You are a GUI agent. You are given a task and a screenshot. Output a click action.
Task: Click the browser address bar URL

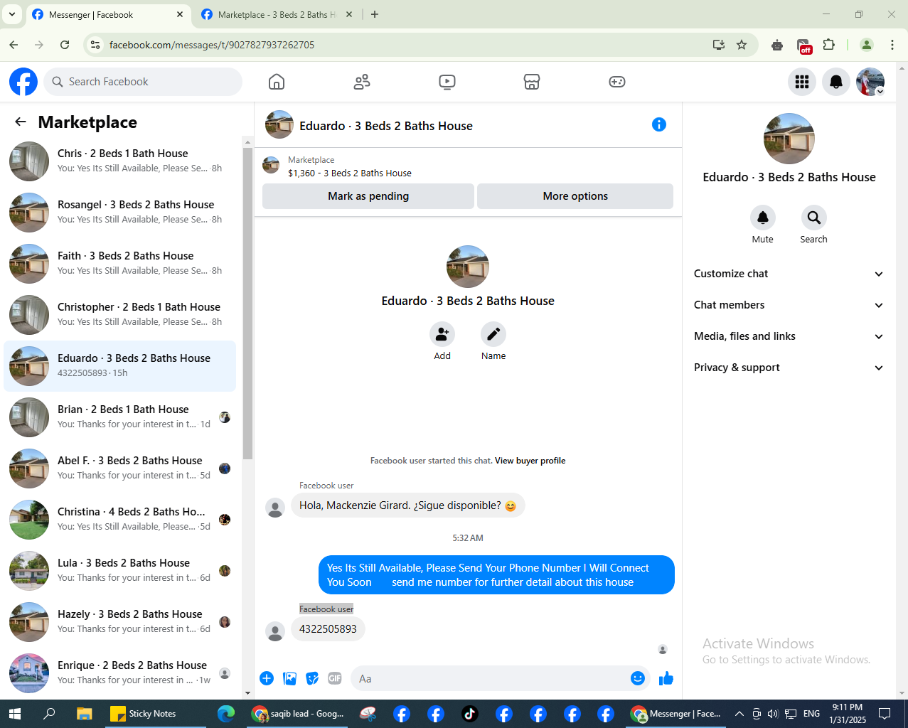pyautogui.click(x=211, y=45)
